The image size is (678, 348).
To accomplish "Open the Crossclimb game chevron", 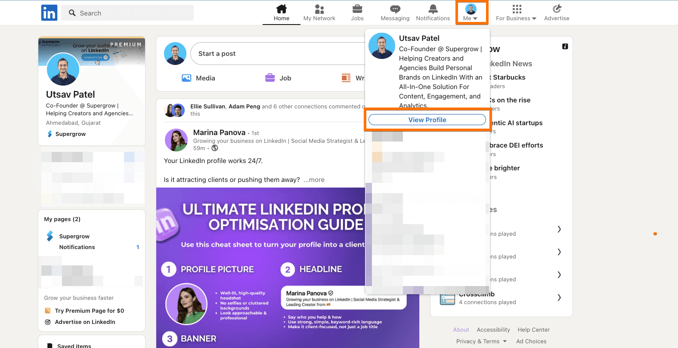I will tap(559, 297).
